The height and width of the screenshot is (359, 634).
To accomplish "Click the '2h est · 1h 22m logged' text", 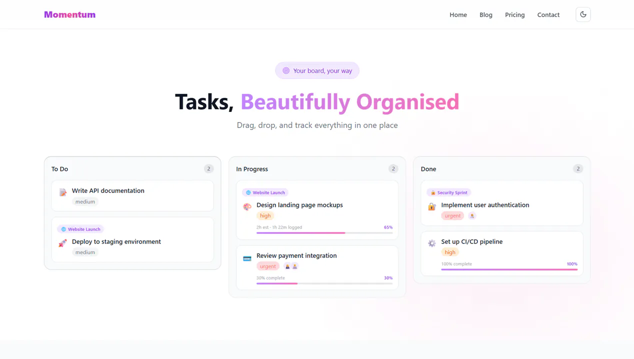I will [x=279, y=227].
